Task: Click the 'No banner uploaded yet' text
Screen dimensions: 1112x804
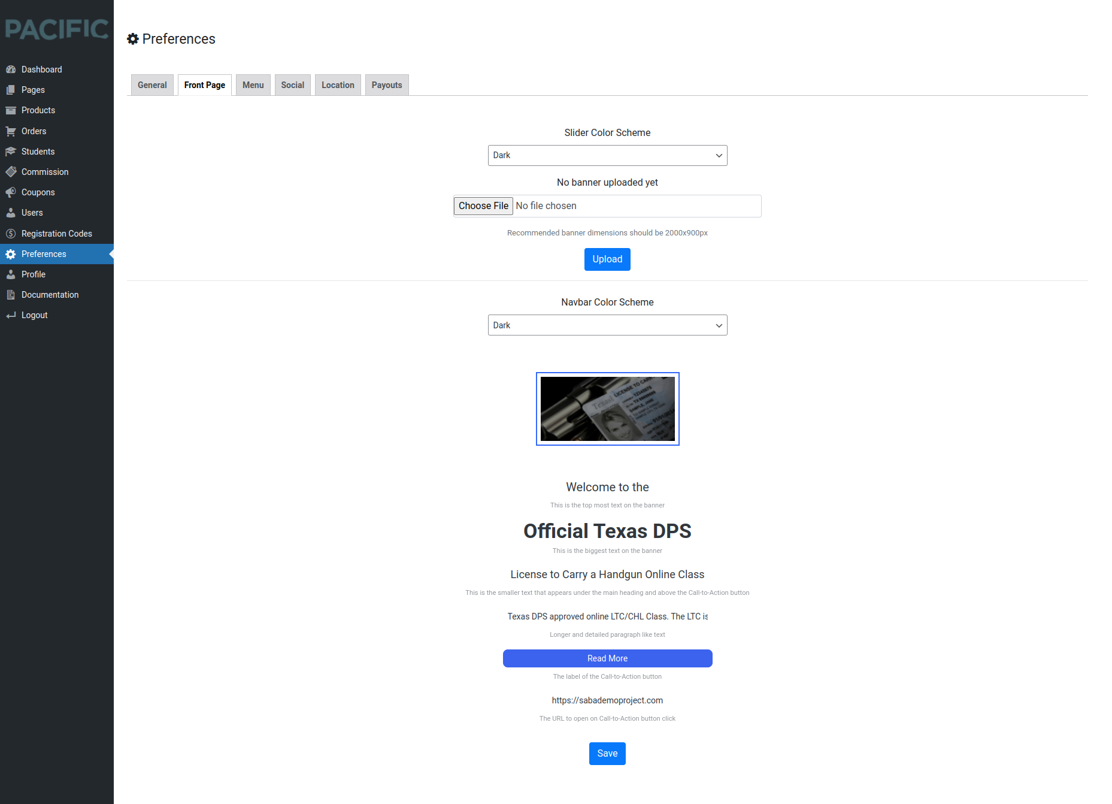Action: pyautogui.click(x=607, y=183)
